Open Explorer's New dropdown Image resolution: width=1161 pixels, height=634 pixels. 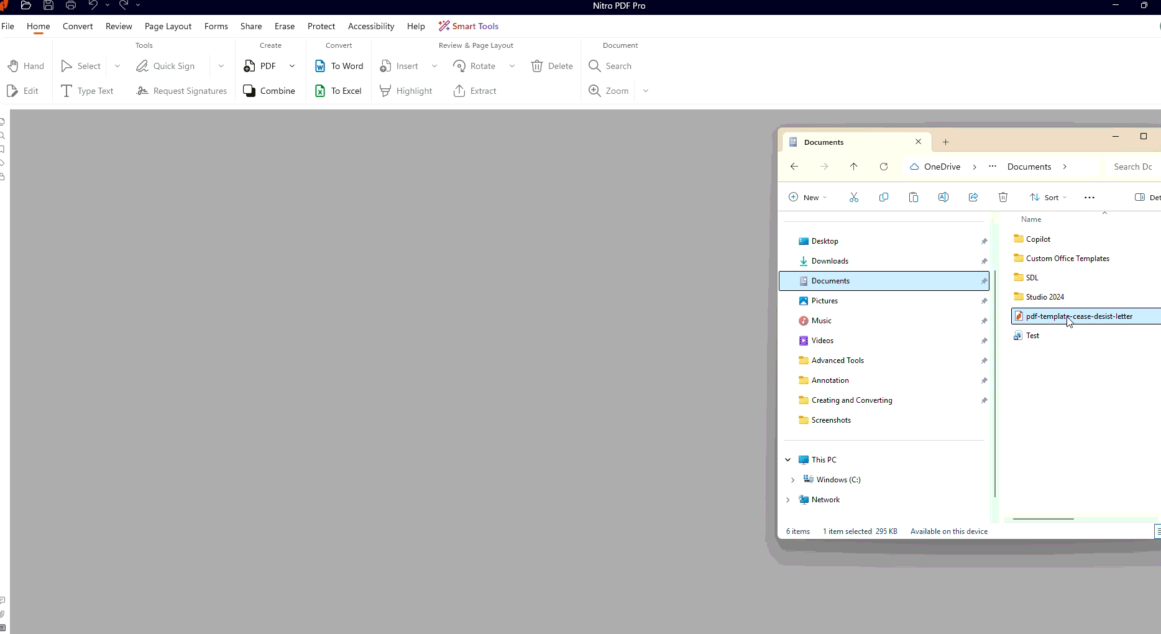[x=808, y=197]
